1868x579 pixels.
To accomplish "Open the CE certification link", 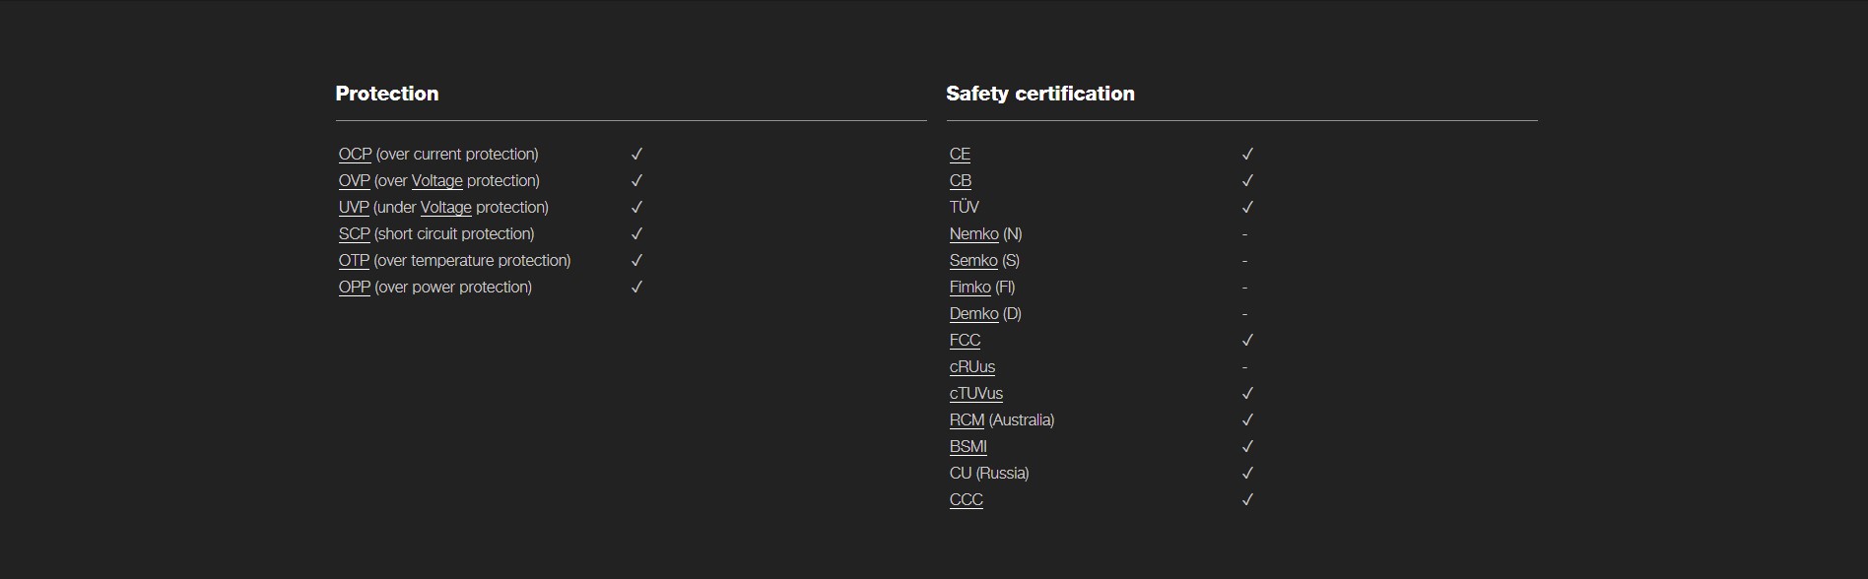I will click(960, 155).
